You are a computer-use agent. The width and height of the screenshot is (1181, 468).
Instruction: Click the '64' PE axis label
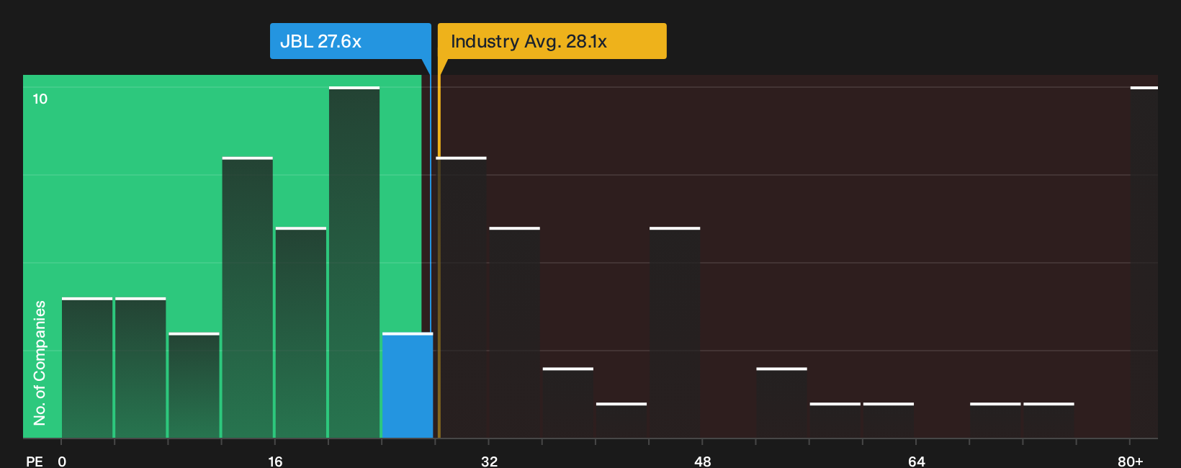[916, 461]
